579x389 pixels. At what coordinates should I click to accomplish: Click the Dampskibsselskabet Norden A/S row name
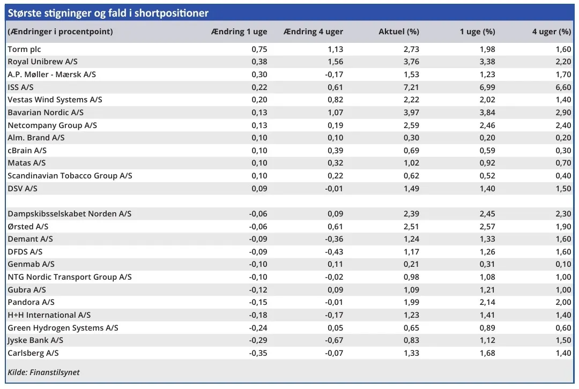(69, 214)
